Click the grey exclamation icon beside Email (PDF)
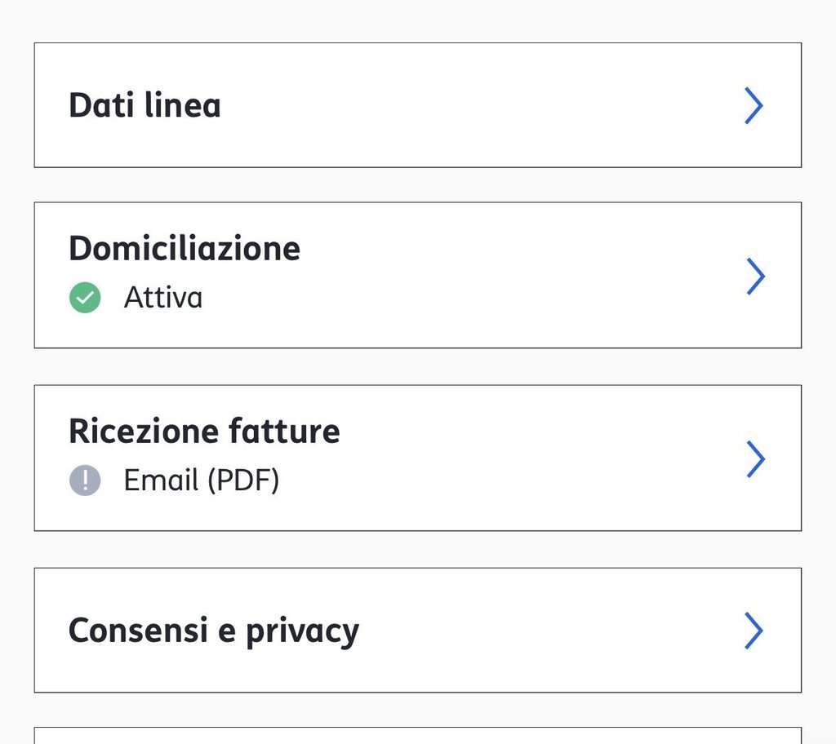 [85, 481]
